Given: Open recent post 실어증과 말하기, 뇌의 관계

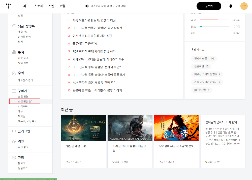Looking at the screenshot, I should point(221,122).
